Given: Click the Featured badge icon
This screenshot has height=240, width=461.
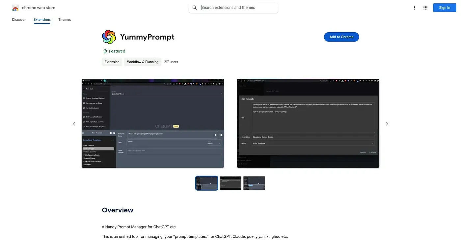Looking at the screenshot, I should (x=105, y=51).
